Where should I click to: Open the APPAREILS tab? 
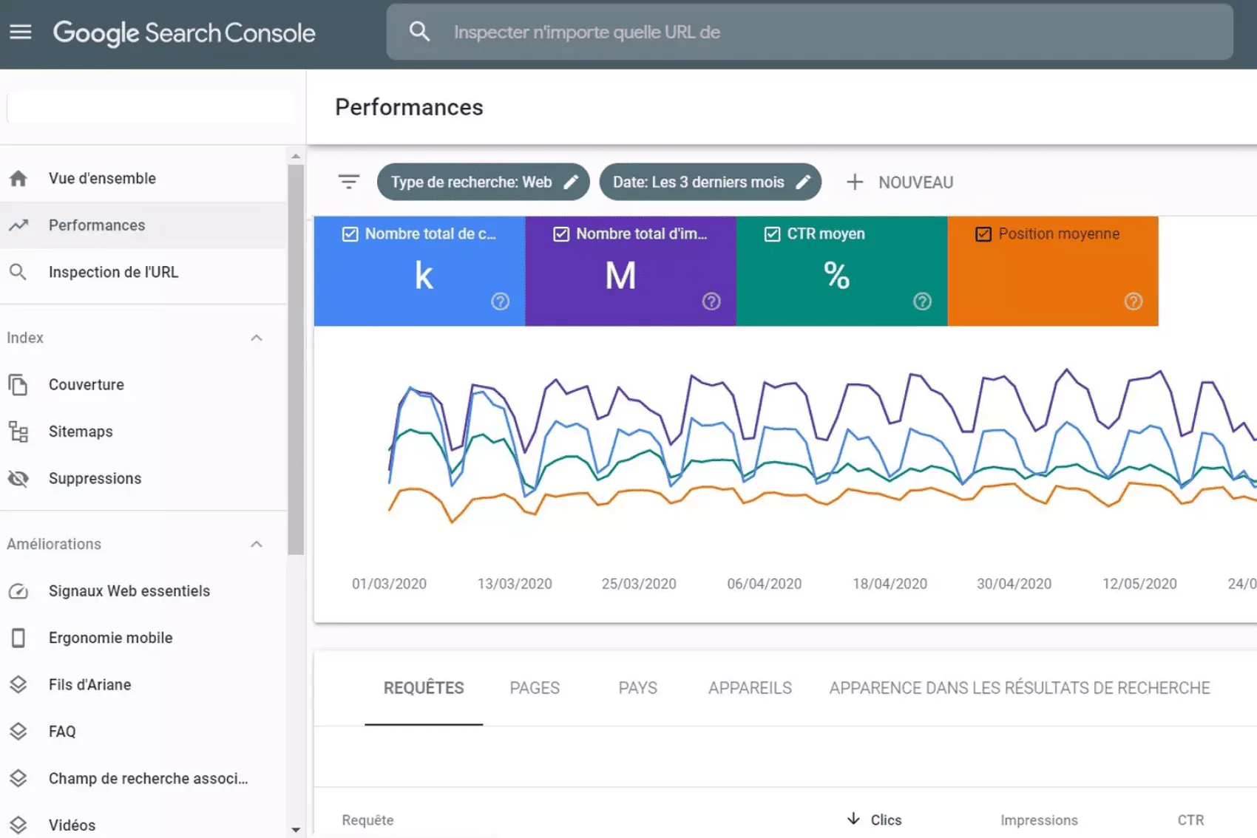coord(749,687)
